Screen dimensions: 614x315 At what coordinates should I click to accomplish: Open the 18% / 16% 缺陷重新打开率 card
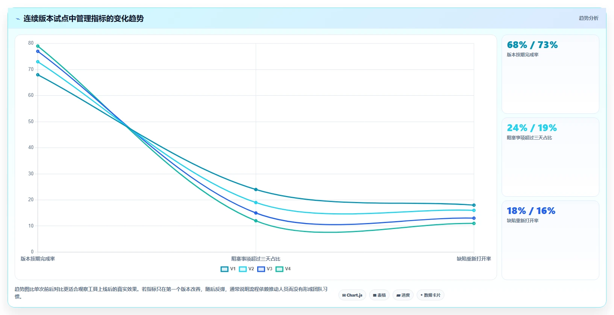pyautogui.click(x=550, y=240)
